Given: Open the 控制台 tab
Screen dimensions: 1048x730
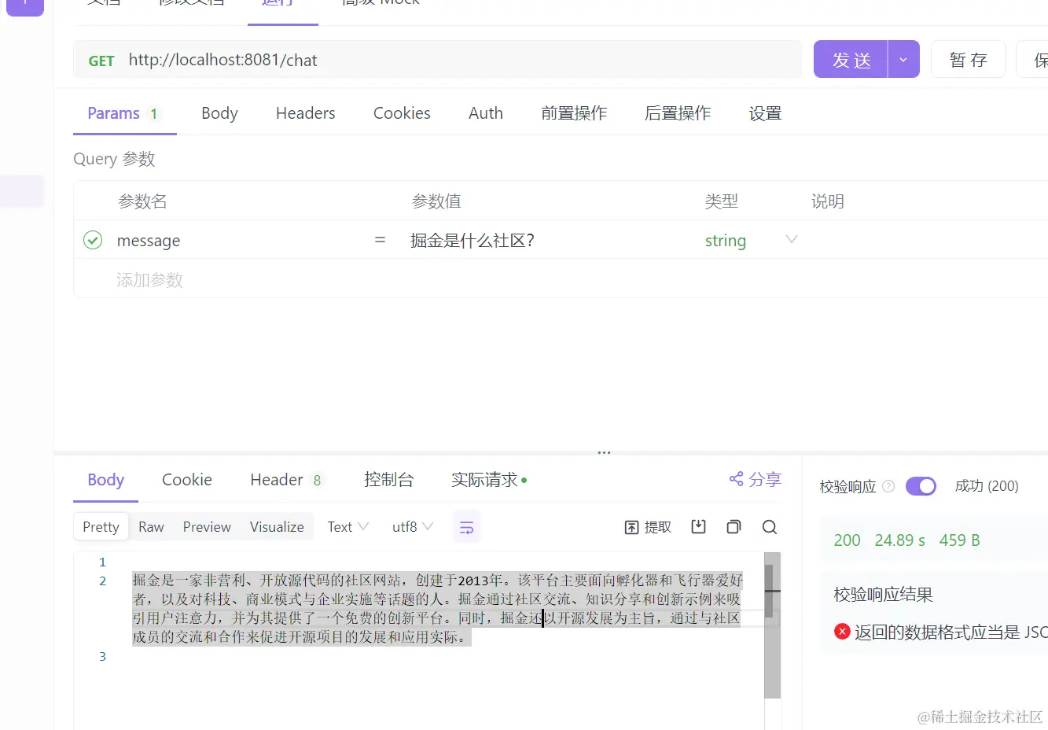Looking at the screenshot, I should [389, 480].
